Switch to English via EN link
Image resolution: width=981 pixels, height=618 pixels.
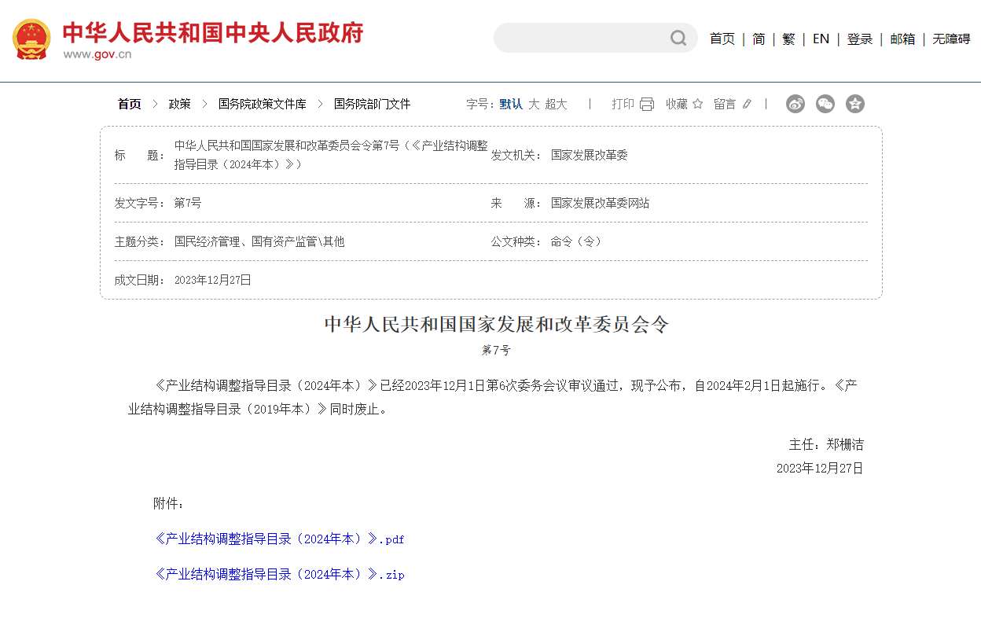click(x=821, y=39)
